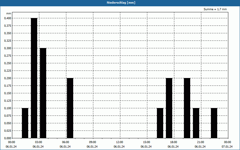Click the bar reaching 0,300 mm
This screenshot has width=240, height=150.
(43, 93)
